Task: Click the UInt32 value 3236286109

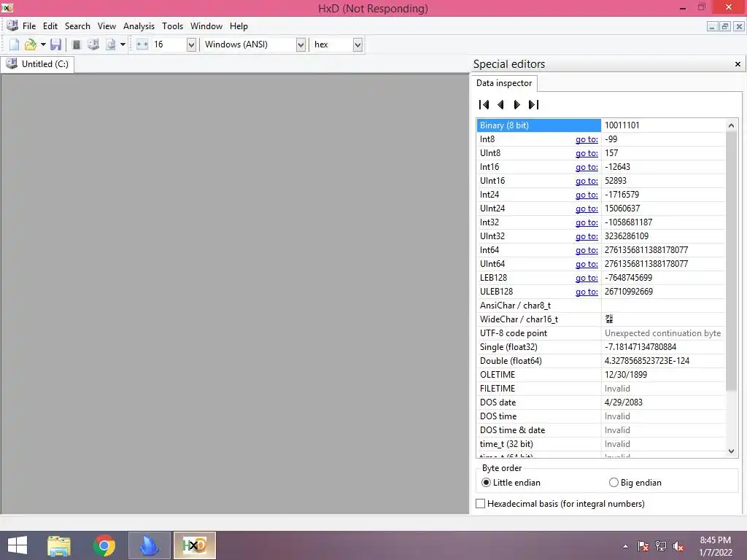Action: click(x=627, y=236)
